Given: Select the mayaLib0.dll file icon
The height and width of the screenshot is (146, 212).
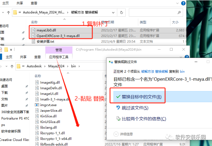Looking at the screenshot, I should pos(34,30).
